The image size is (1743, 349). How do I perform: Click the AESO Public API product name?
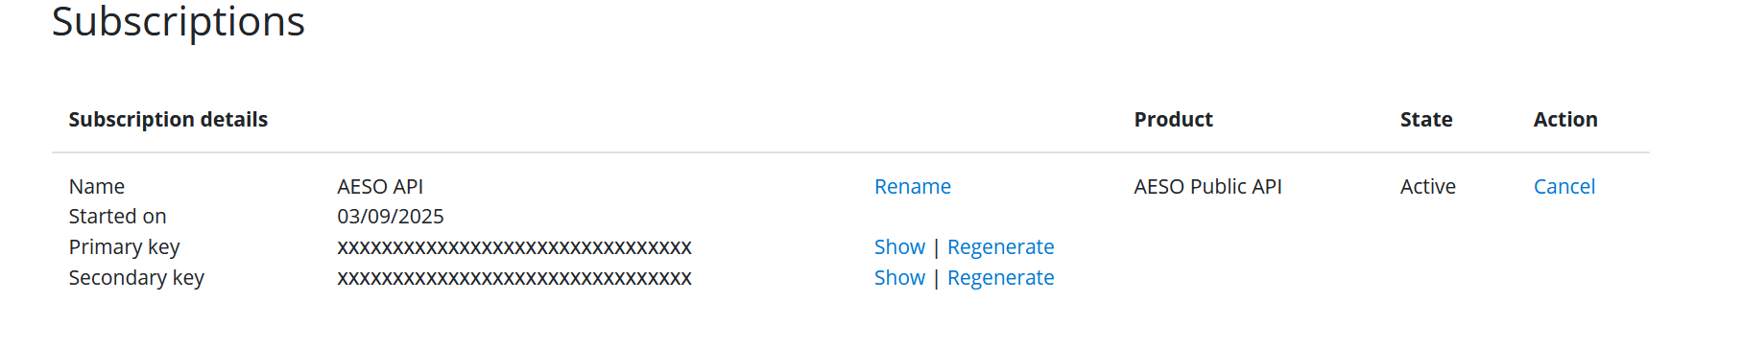click(x=1207, y=186)
